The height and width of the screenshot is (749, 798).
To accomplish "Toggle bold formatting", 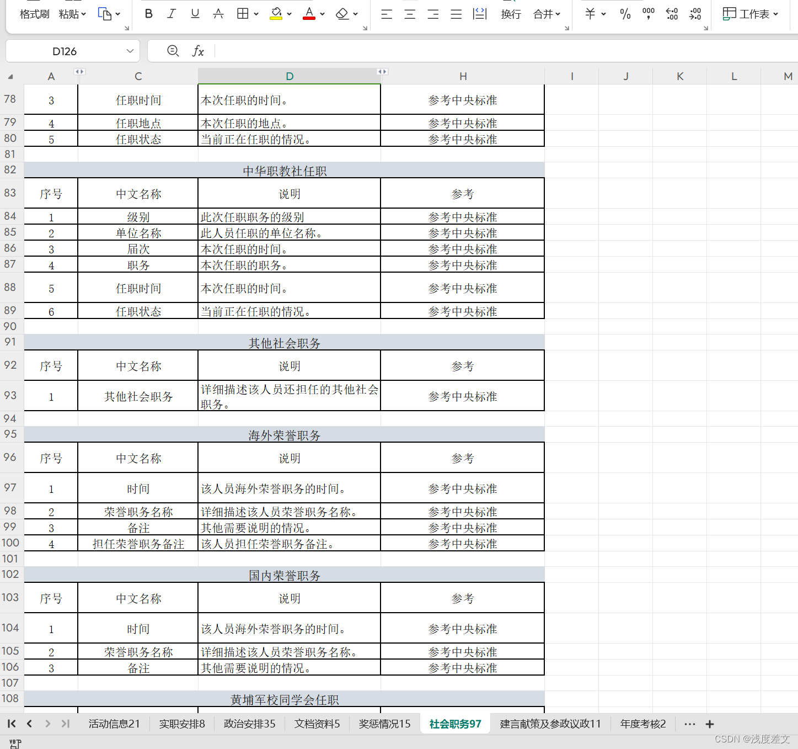I will point(148,14).
